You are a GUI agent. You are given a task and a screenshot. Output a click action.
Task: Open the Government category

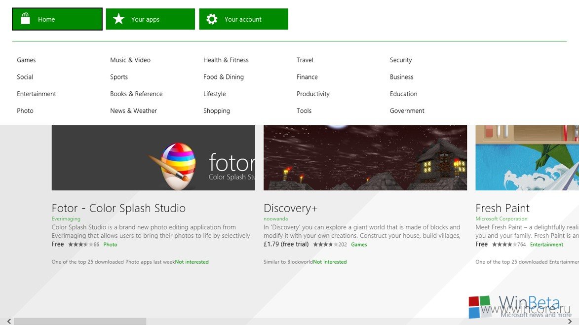tap(407, 110)
